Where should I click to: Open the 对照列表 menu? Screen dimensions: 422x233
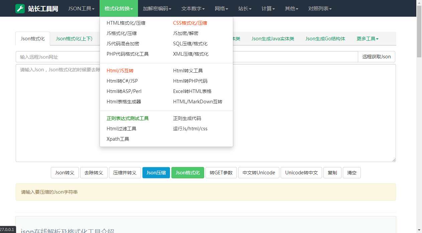pos(319,8)
